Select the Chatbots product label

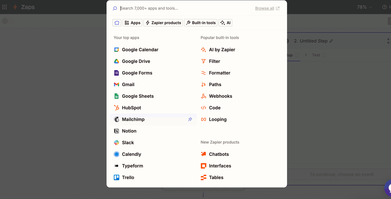219,154
